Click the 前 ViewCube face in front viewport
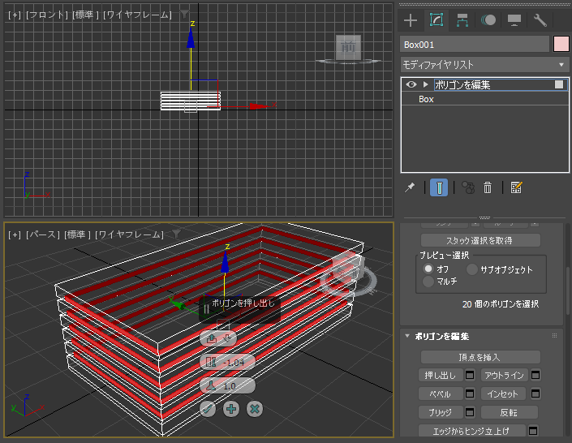The height and width of the screenshot is (443, 572). click(348, 47)
